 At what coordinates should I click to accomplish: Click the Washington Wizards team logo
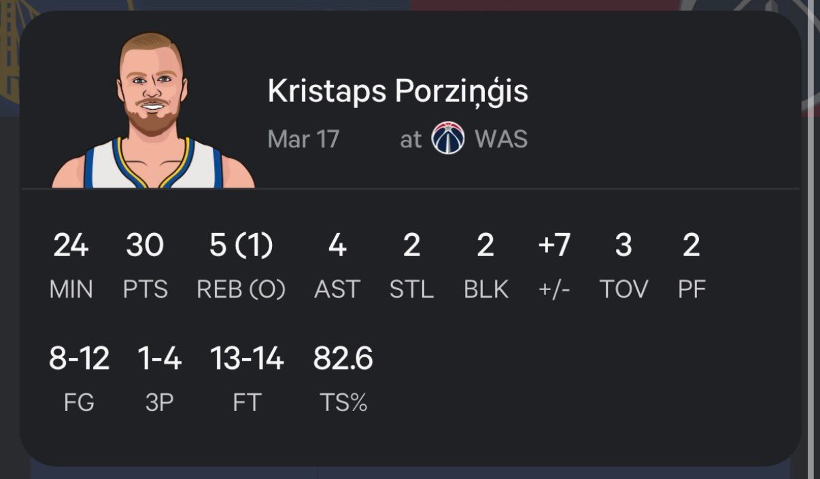[x=448, y=139]
